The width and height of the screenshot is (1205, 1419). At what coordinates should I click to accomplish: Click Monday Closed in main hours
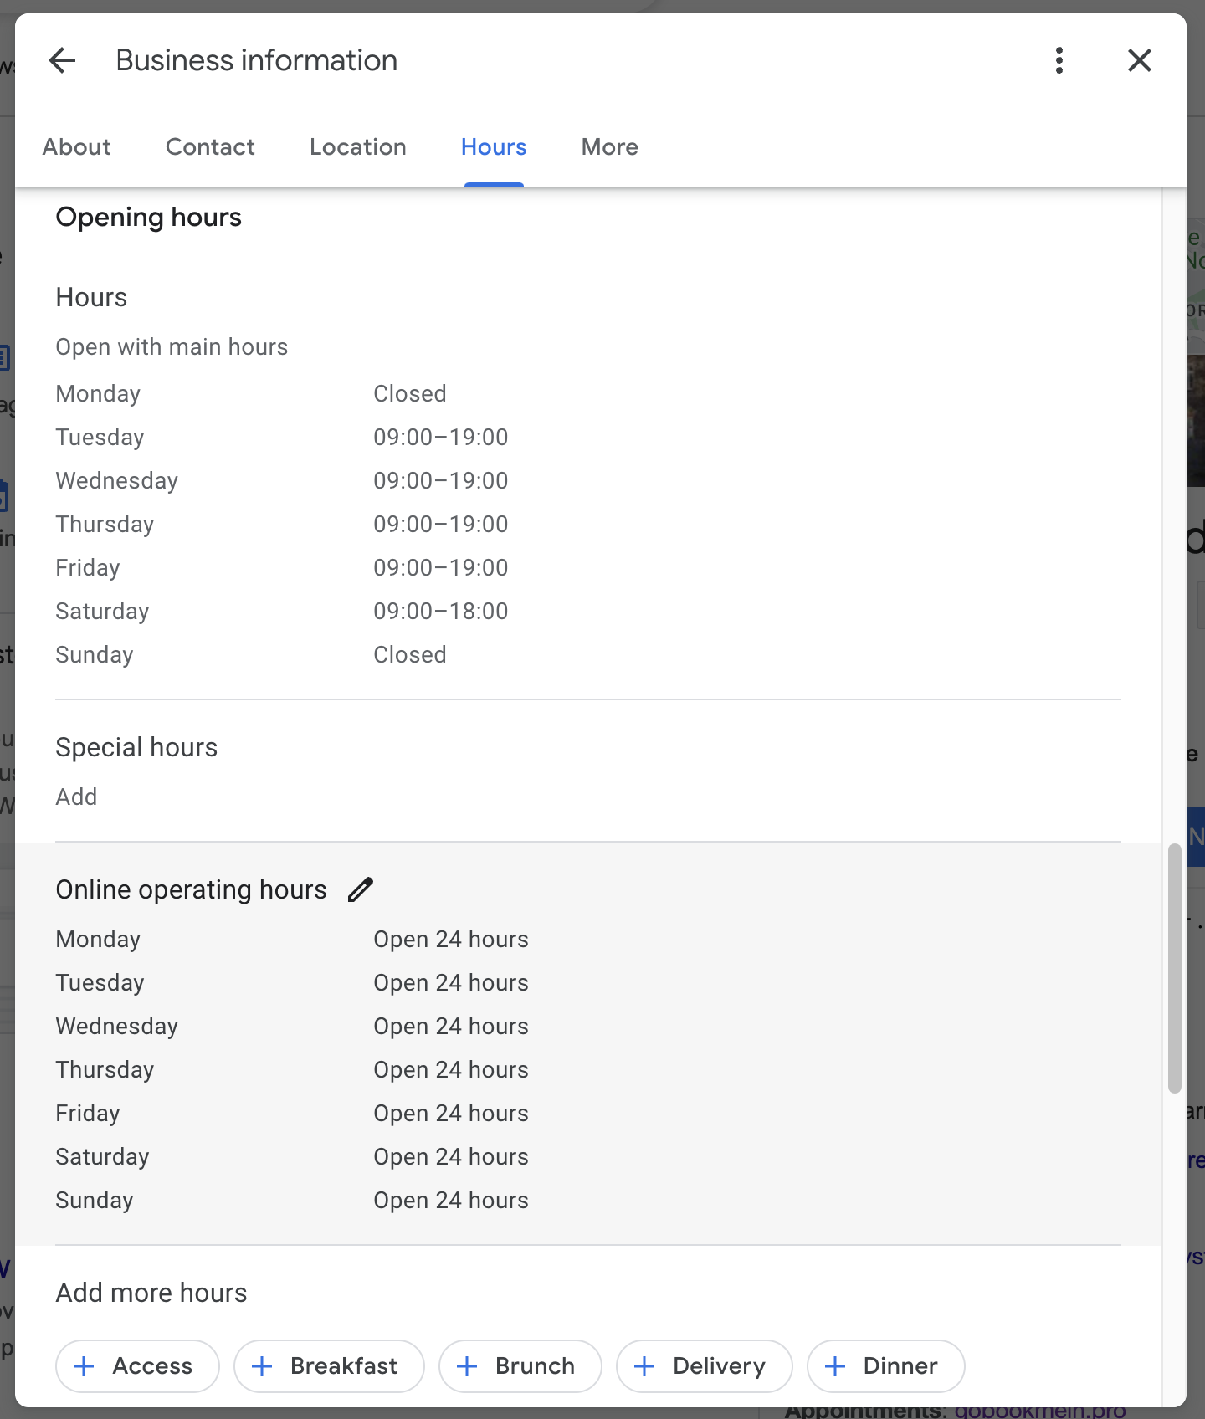click(410, 393)
